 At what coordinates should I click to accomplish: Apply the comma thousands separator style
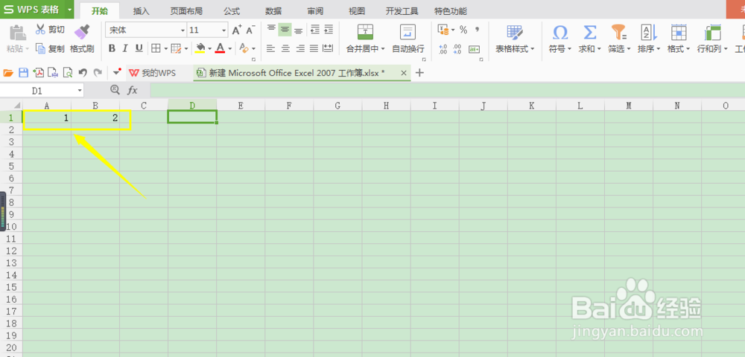pyautogui.click(x=477, y=30)
